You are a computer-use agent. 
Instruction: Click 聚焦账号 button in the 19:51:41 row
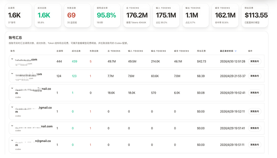pos(255,128)
